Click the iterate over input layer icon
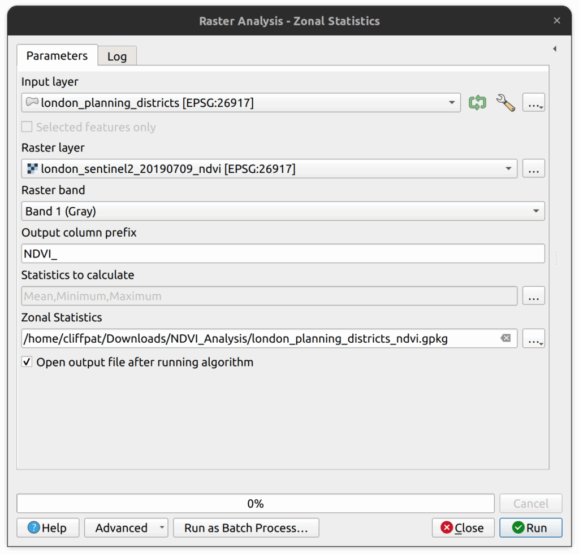 [x=477, y=103]
